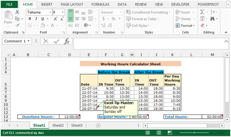Click the Decrease Indent icon
The height and width of the screenshot is (137, 231).
[x=71, y=25]
